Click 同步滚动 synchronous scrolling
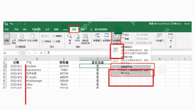 coord(142,39)
